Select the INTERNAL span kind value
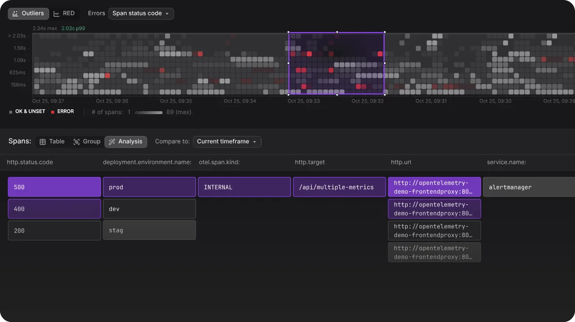 point(244,187)
